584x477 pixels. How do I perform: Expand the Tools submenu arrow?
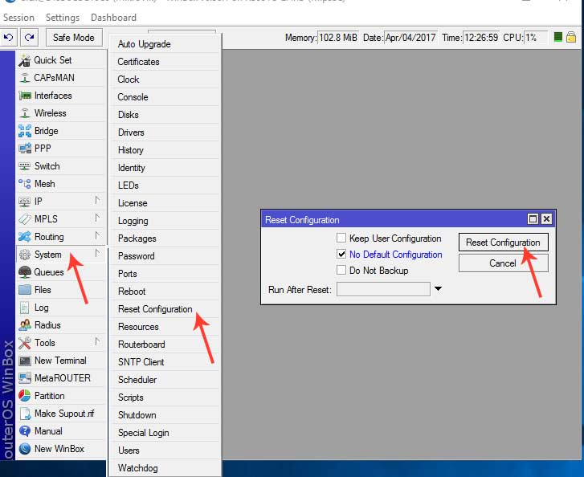[97, 342]
